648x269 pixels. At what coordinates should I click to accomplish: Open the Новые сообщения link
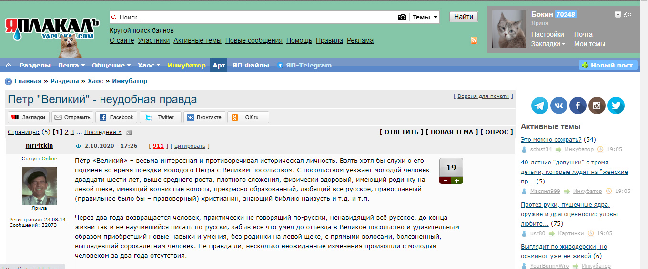pyautogui.click(x=254, y=40)
